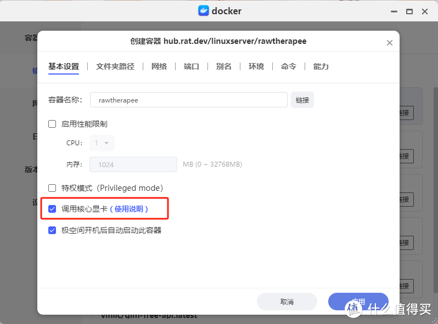Uncheck 极空间开机后自动启动此容器 checkbox
The height and width of the screenshot is (324, 438).
click(52, 230)
